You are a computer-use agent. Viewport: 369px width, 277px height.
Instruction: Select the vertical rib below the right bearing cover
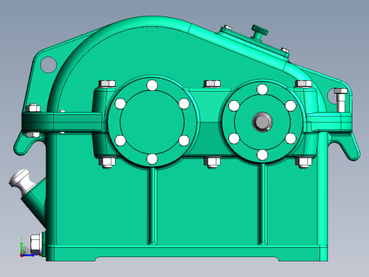(263, 204)
